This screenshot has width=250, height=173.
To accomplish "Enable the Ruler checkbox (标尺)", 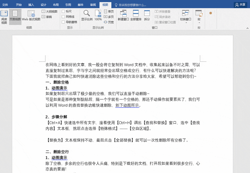I will [63, 11].
